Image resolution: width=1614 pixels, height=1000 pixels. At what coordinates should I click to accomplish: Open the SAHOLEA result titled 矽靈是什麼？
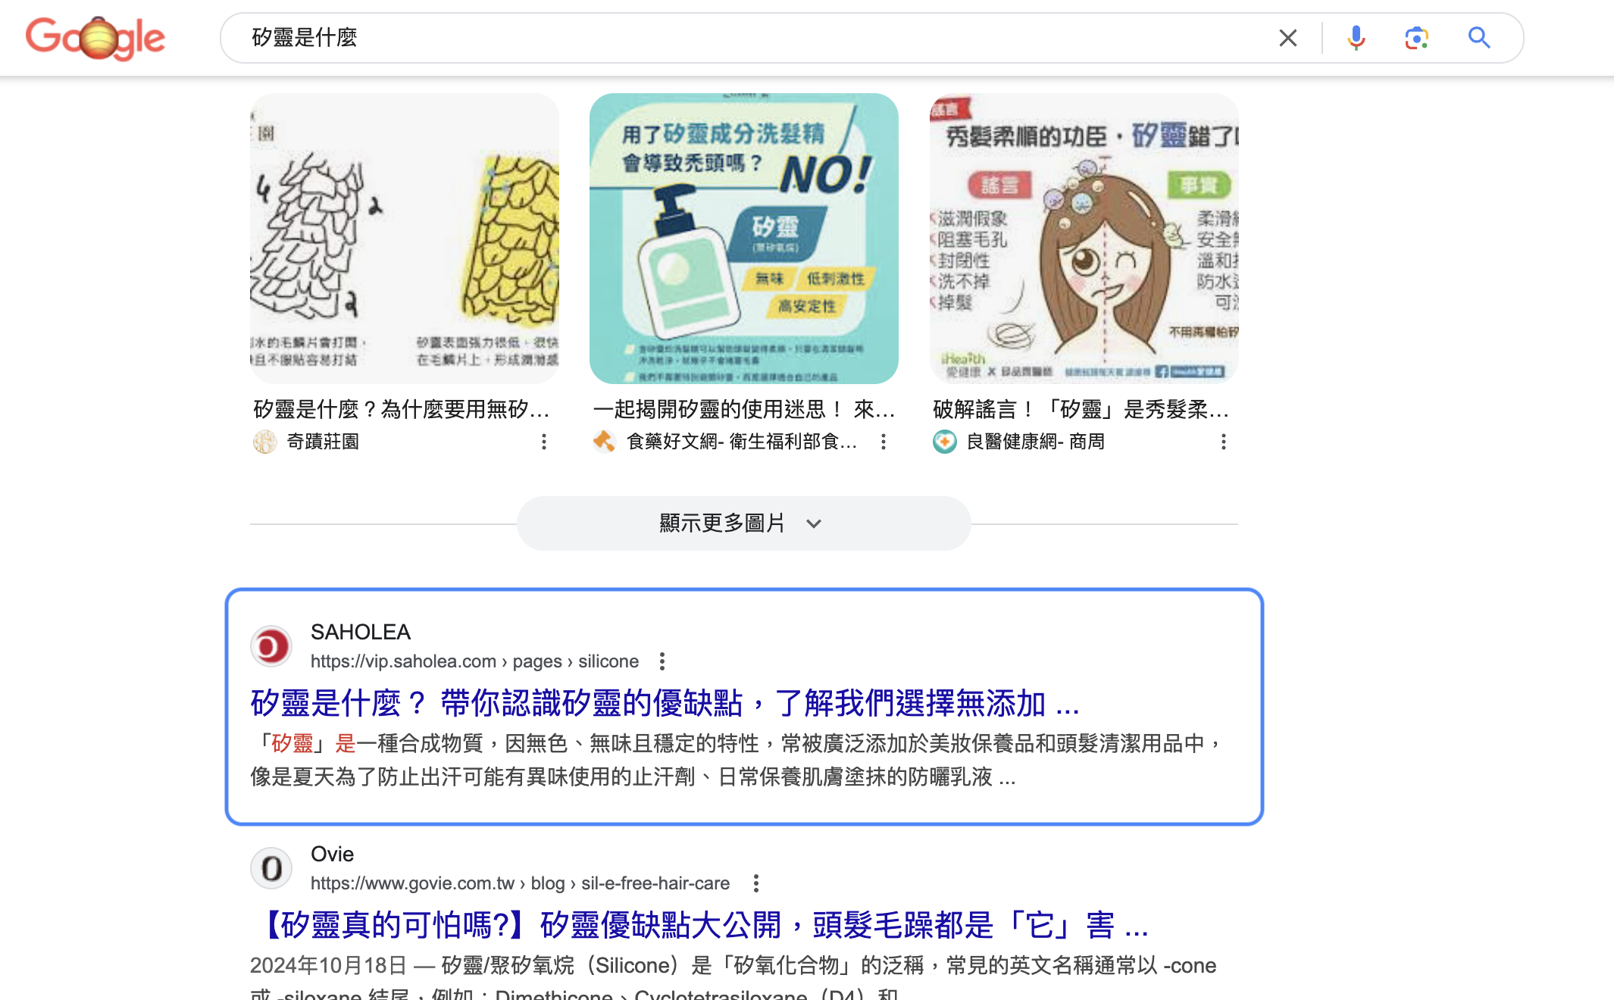(x=665, y=704)
